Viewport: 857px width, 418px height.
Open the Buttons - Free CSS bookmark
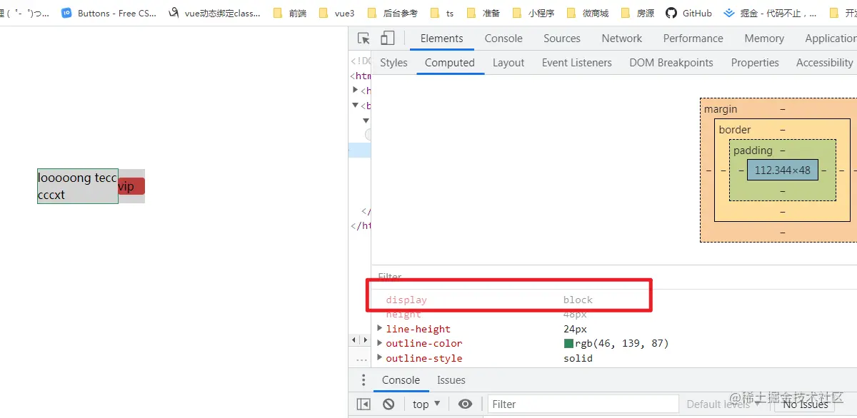109,13
